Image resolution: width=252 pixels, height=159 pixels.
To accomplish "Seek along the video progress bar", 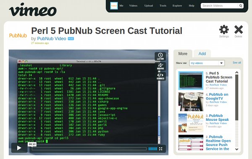I will click(89, 149).
